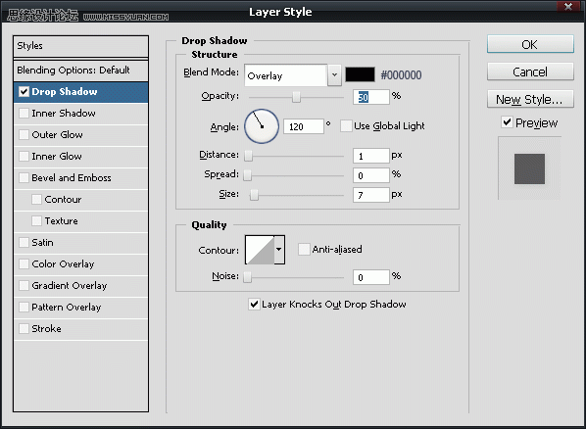The width and height of the screenshot is (586, 429).
Task: Click the style preview thumbnail
Action: [529, 168]
